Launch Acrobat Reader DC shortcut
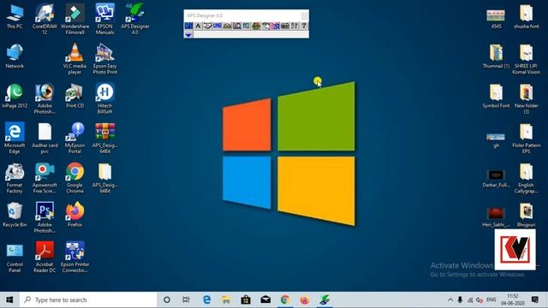Screen dimensions: 548x308 click(x=45, y=257)
